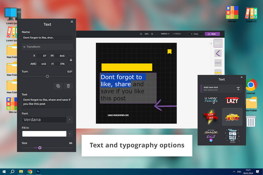The height and width of the screenshot is (175, 263).
Task: Click Add new text button
Action: 222,88
